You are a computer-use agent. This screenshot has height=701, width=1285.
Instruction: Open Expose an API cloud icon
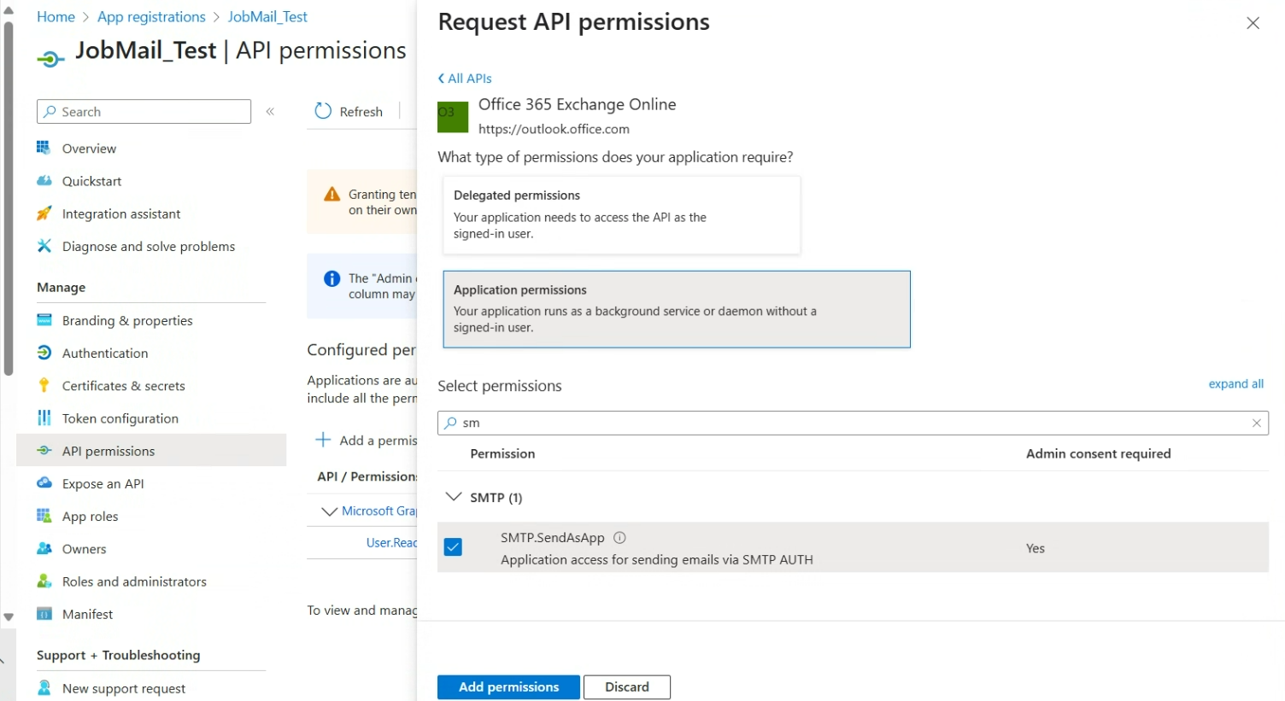tap(44, 483)
